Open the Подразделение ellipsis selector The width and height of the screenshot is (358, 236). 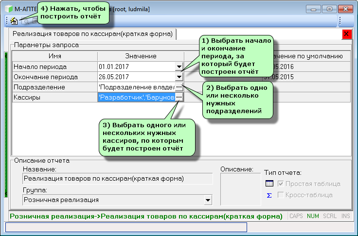point(179,87)
